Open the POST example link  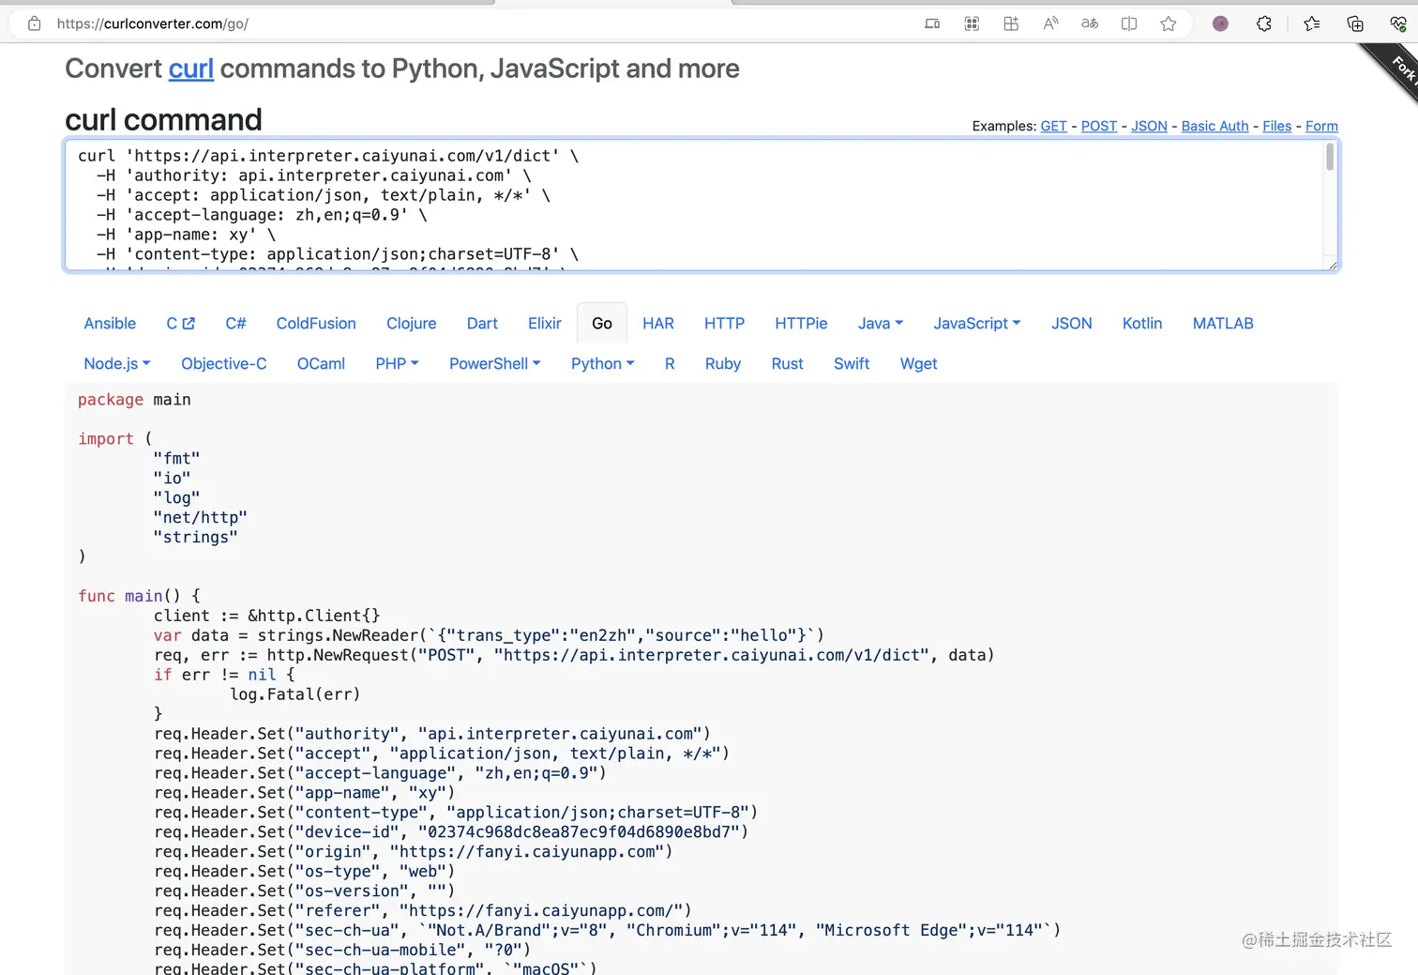[1098, 126]
